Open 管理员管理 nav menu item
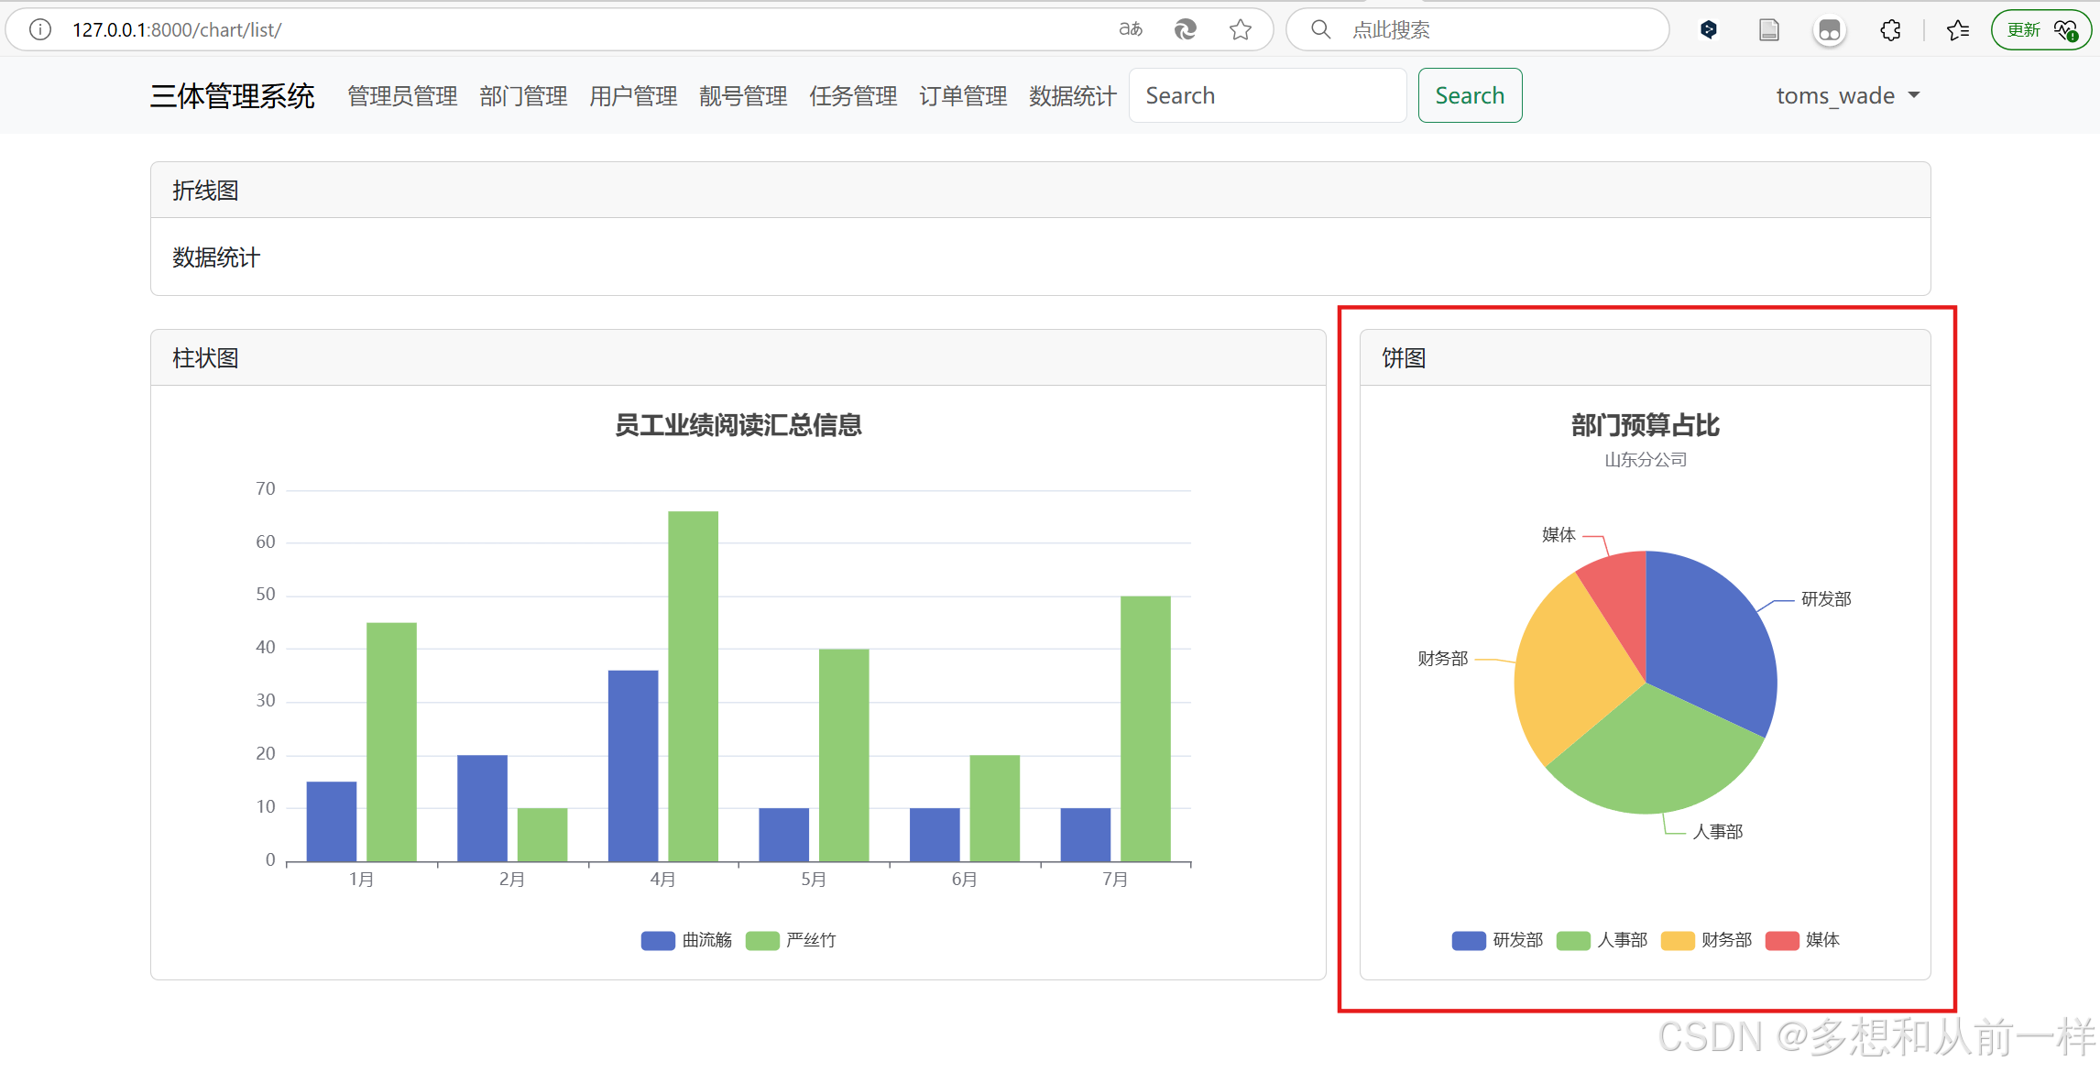 tap(402, 95)
